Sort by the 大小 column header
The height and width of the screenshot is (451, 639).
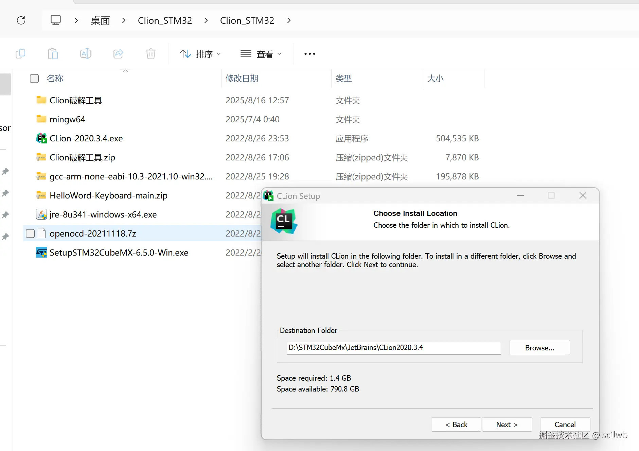point(436,79)
